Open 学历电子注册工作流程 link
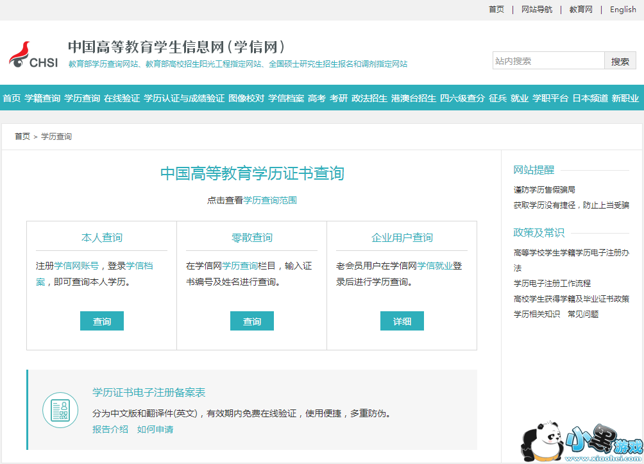The width and height of the screenshot is (644, 464). [552, 283]
